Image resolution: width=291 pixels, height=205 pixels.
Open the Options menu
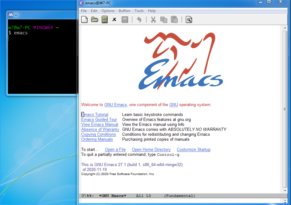(x=108, y=11)
